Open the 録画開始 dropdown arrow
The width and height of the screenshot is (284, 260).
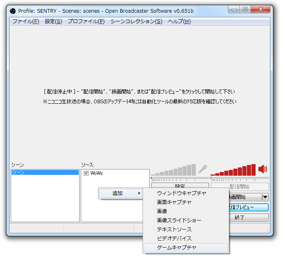click(x=265, y=197)
